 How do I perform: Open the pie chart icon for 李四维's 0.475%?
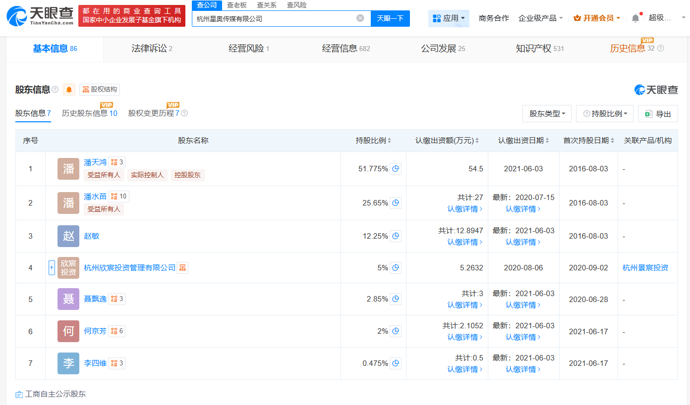pyautogui.click(x=395, y=363)
